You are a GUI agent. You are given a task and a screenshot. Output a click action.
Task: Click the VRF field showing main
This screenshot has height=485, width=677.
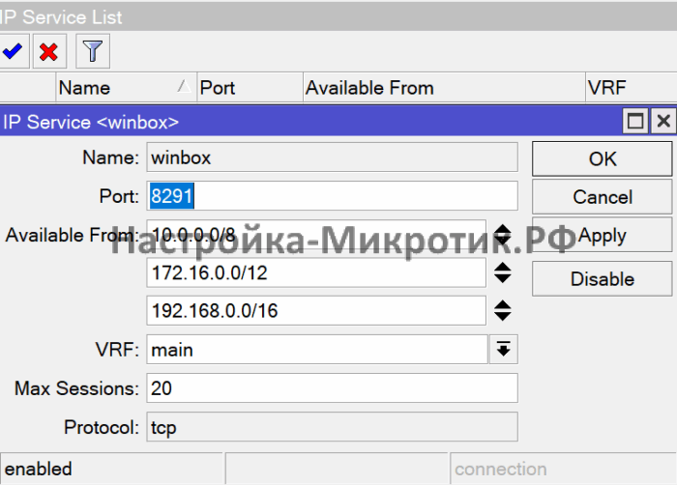(317, 349)
